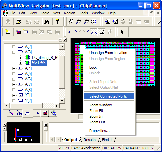Toggle the ratsnest display icon
This screenshot has height=152, width=162.
pos(102,32)
